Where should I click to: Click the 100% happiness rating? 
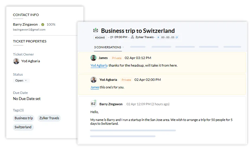click(x=51, y=24)
